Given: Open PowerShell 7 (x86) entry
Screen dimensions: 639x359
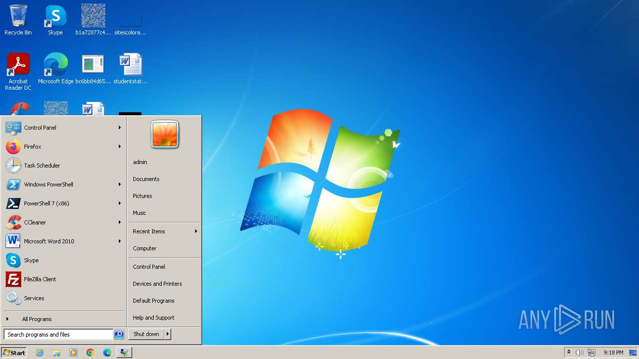Looking at the screenshot, I should (64, 203).
